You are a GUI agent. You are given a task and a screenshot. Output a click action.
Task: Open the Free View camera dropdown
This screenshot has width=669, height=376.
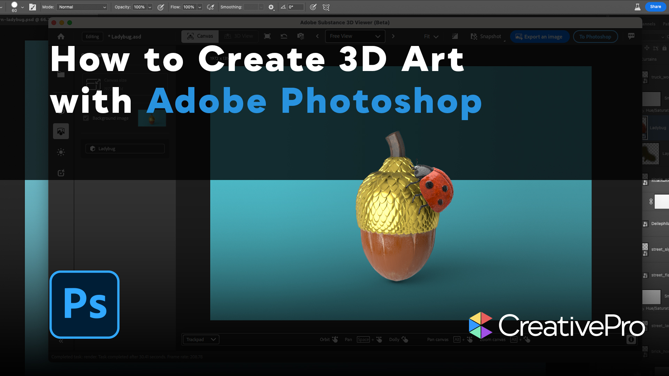[355, 36]
